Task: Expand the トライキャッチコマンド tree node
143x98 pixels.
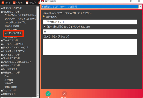Action: coord(2,51)
